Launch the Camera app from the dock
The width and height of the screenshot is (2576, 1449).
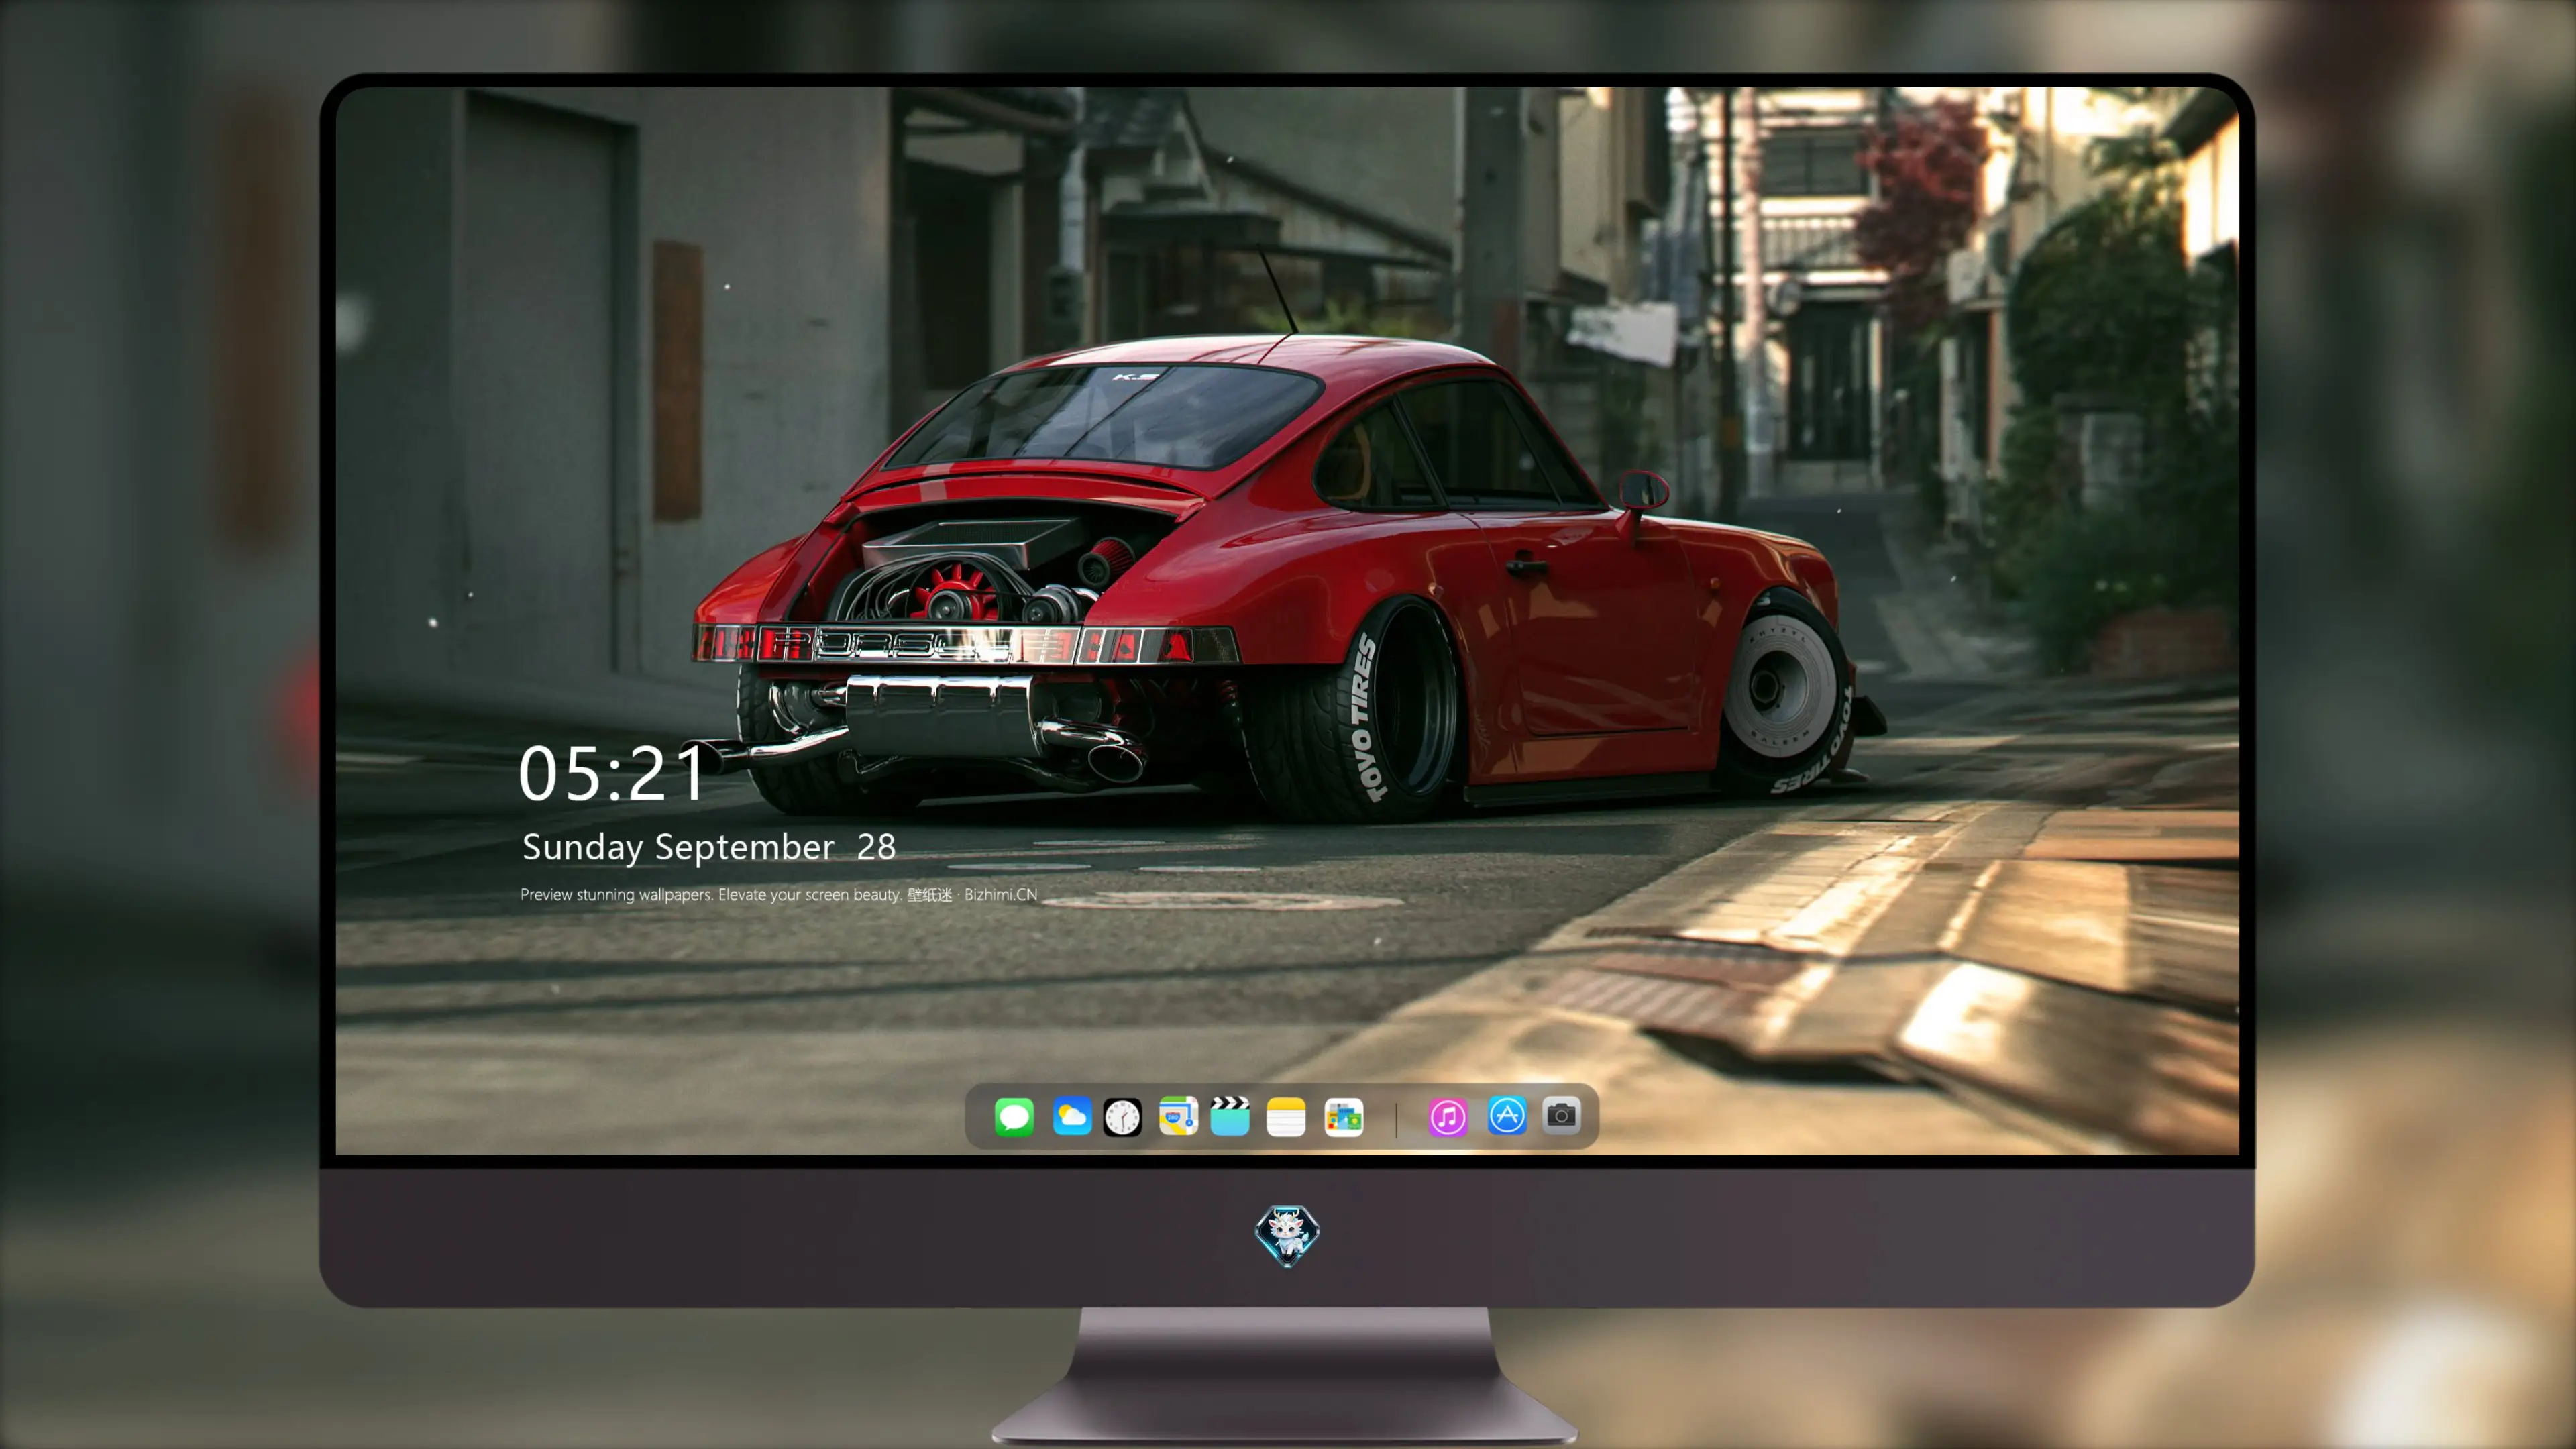pos(1561,1116)
